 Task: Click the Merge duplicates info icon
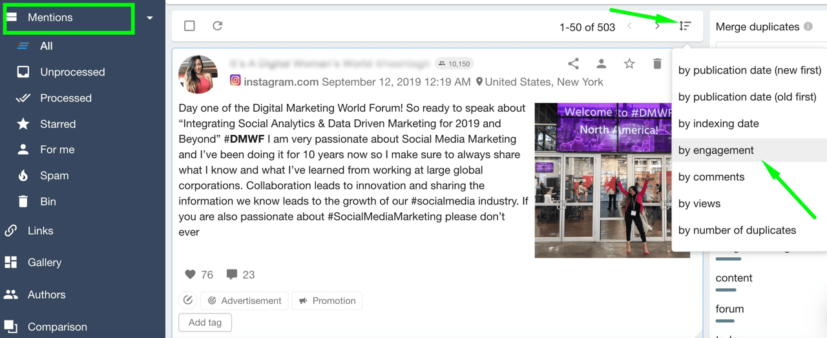coord(808,26)
